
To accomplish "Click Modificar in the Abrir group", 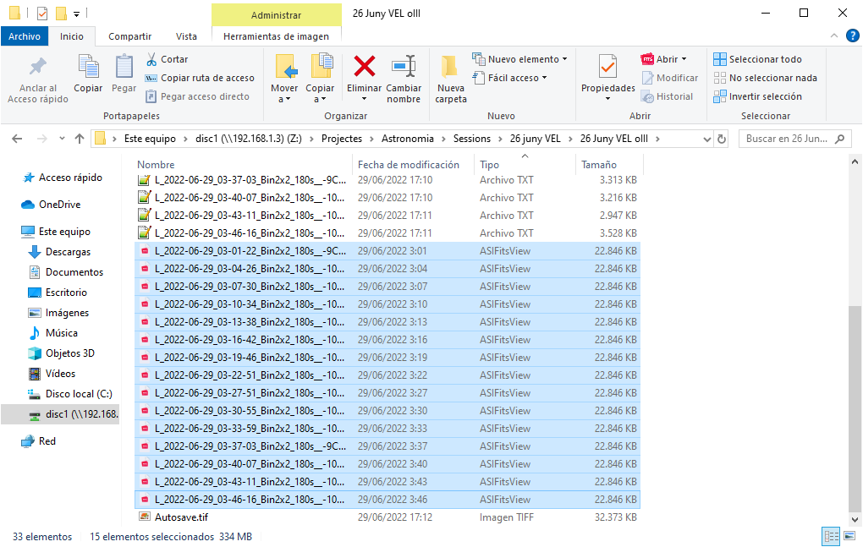I will [x=670, y=78].
